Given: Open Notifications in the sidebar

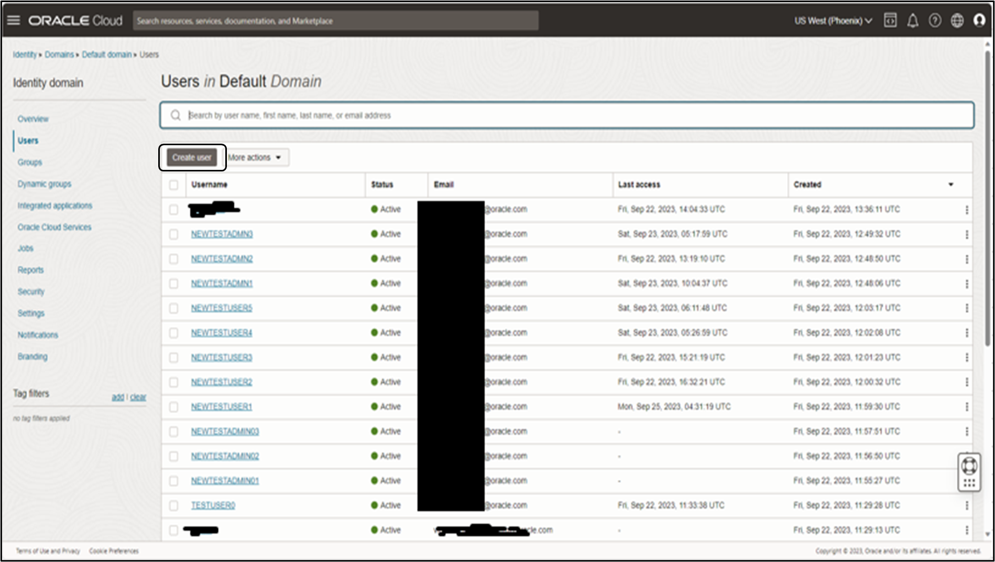Looking at the screenshot, I should [38, 335].
